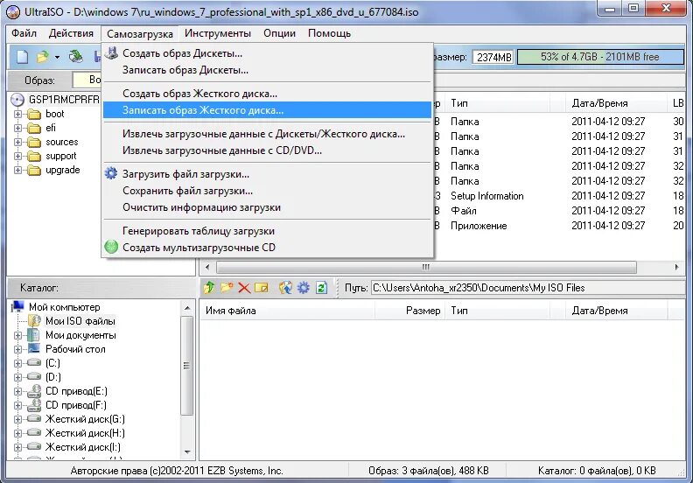Click the green Refresh icon in catalog toolbar

tap(321, 288)
